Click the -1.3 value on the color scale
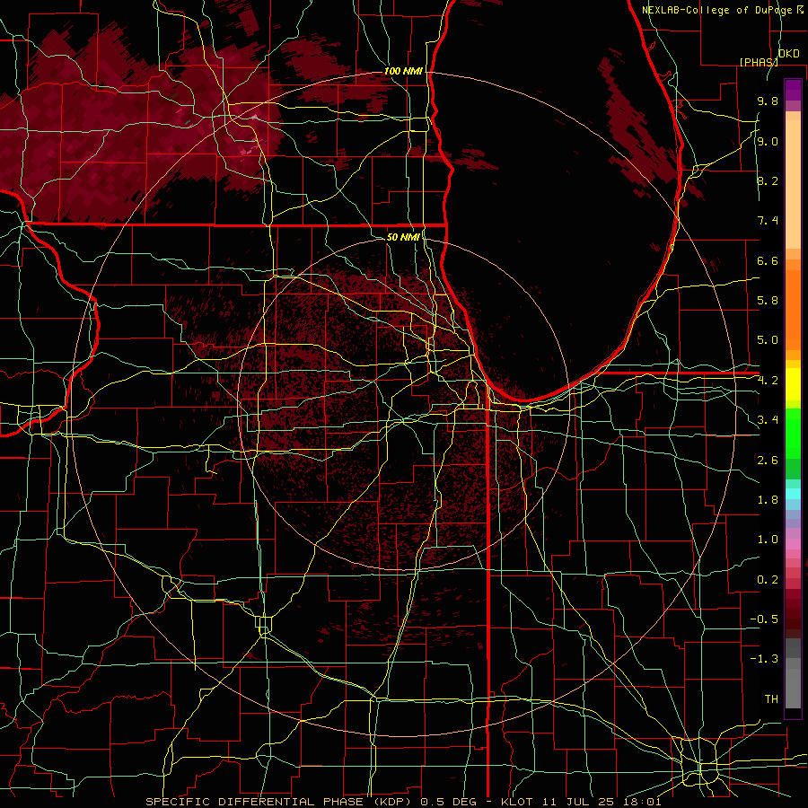The image size is (808, 808). (x=764, y=659)
